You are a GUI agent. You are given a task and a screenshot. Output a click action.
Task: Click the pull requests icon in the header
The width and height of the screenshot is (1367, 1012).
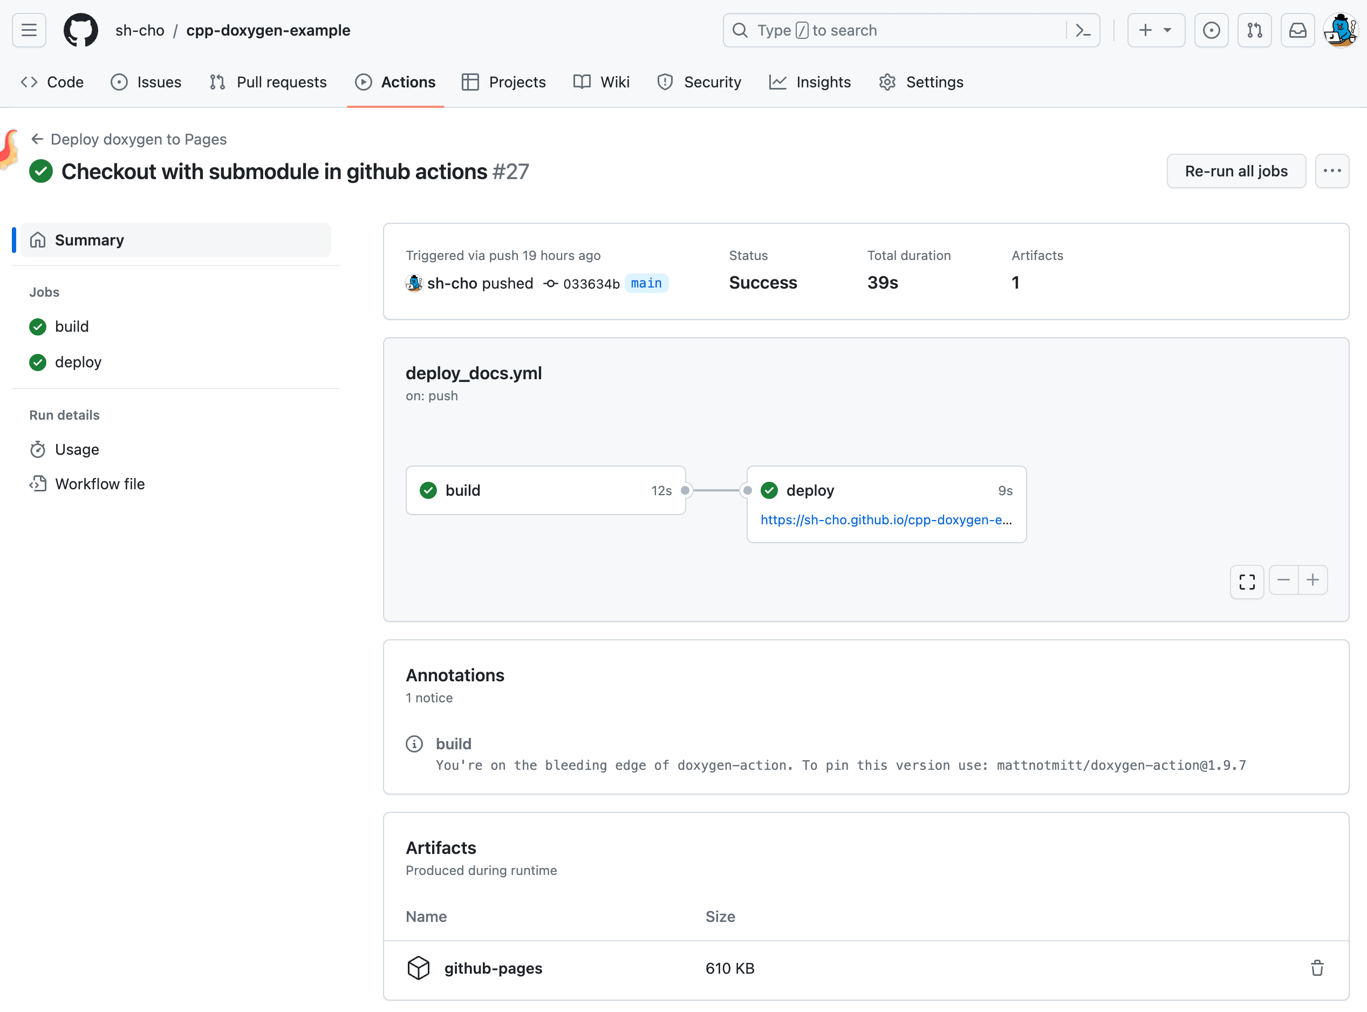[x=1254, y=30]
